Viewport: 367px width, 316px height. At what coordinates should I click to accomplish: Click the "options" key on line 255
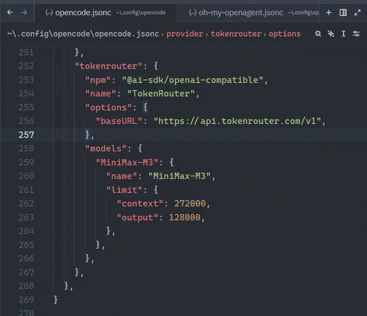click(108, 107)
